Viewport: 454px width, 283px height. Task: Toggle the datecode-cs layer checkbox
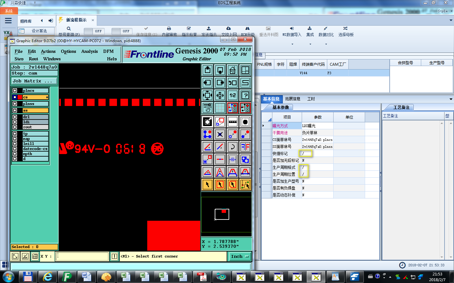click(x=15, y=149)
